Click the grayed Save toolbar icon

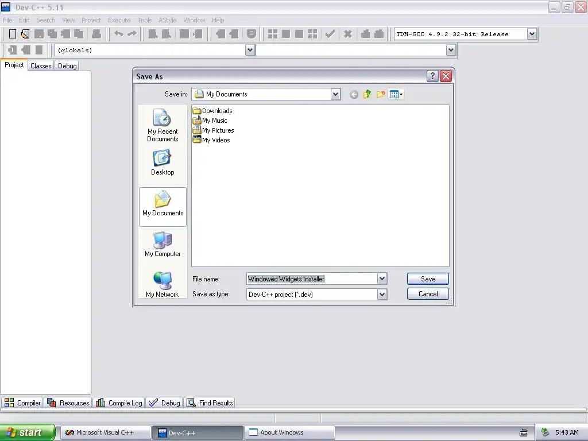click(x=38, y=34)
